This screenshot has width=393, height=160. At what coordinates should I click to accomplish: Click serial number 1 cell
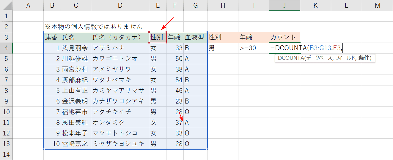(52, 48)
